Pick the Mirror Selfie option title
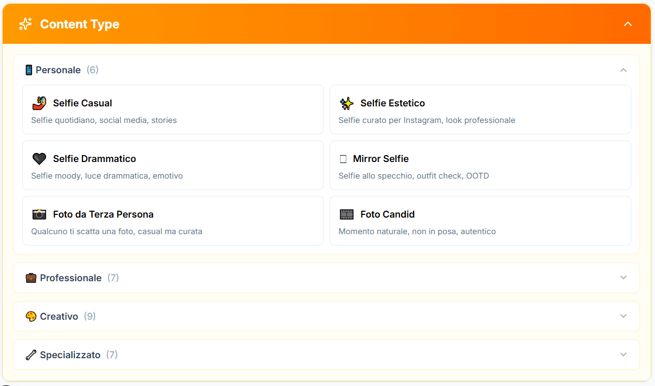Screen dimensions: 655x386 pos(381,159)
